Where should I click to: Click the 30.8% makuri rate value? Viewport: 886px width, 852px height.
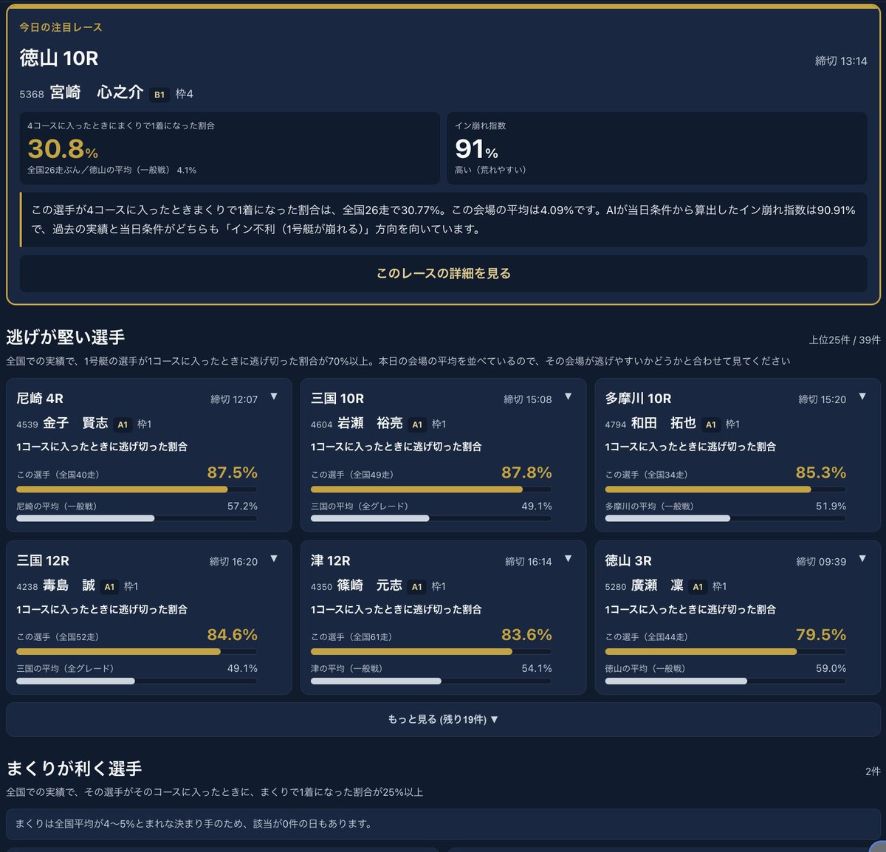(63, 149)
